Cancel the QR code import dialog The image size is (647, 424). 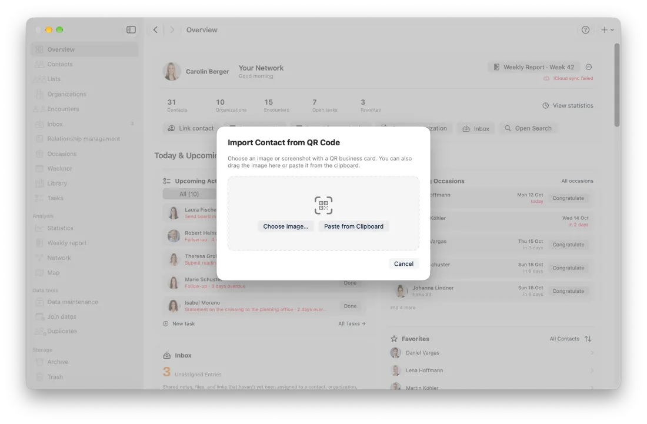[403, 264]
